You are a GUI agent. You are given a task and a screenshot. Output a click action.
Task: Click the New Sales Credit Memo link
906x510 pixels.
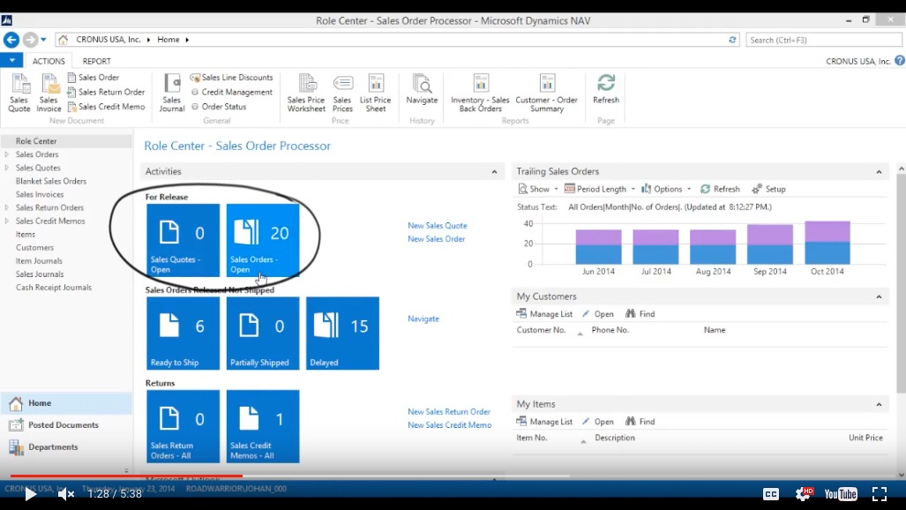(450, 425)
